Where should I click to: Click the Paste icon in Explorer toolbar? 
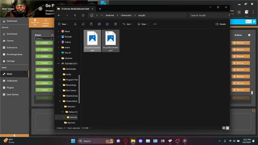(92, 24)
